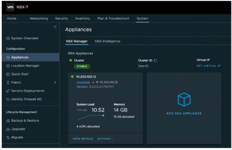Click the system load graph data point
The width and height of the screenshot is (232, 150).
click(x=103, y=116)
